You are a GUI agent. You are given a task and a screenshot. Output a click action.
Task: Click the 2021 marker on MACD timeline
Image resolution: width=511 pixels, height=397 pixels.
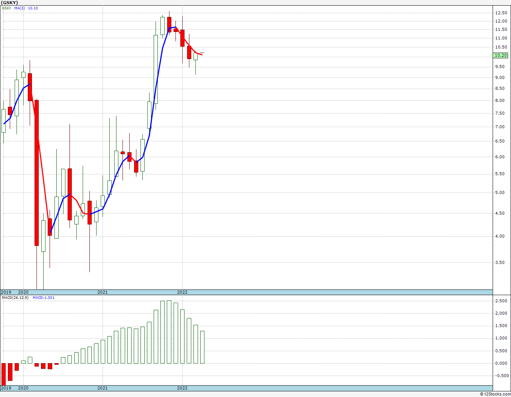point(103,388)
